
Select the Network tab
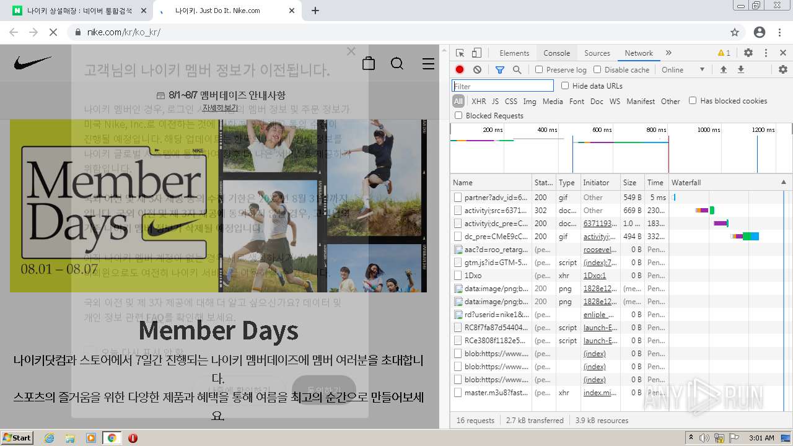click(x=639, y=53)
